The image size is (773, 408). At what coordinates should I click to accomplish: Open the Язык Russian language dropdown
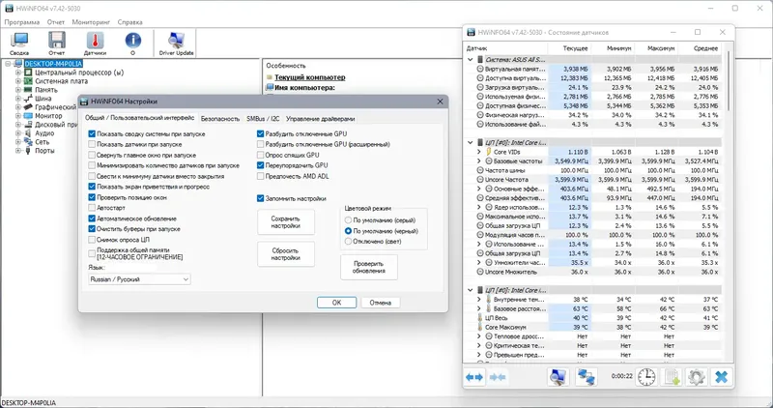[x=139, y=279]
